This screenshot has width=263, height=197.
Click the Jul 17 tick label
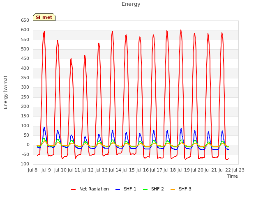pos(156,170)
